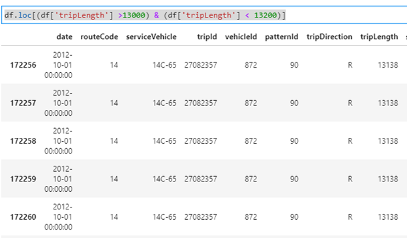The image size is (407, 238).
Task: Click the 'tripLength' column header
Action: click(x=379, y=36)
